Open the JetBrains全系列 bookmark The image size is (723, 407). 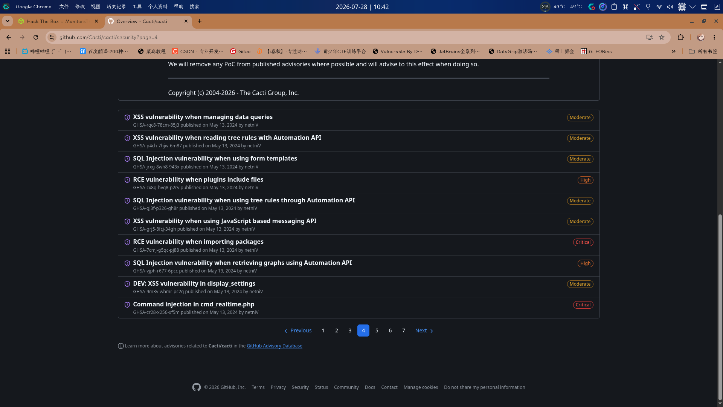tap(456, 51)
